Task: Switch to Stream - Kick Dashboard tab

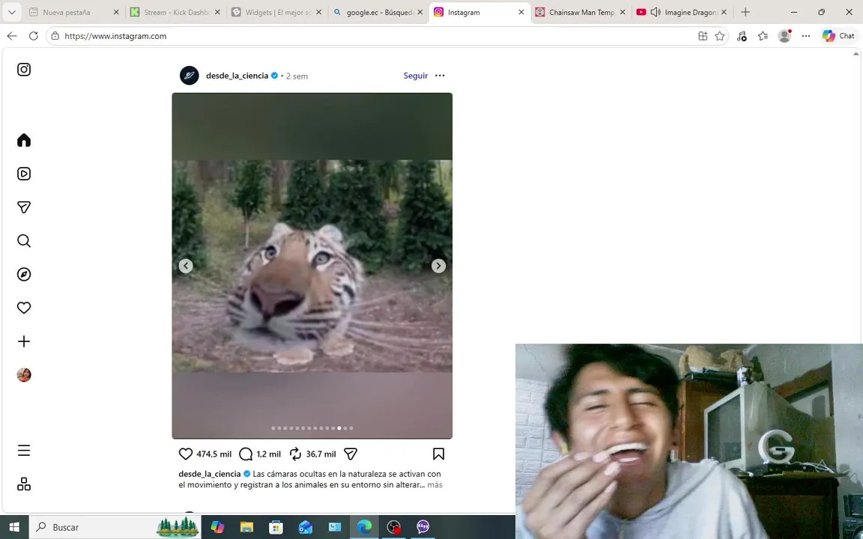Action: point(175,12)
